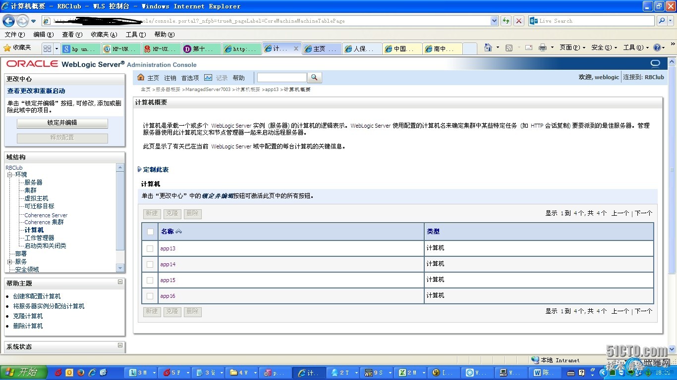This screenshot has width=677, height=380.
Task: Collapse the 帮助主题 panel
Action: point(120,282)
